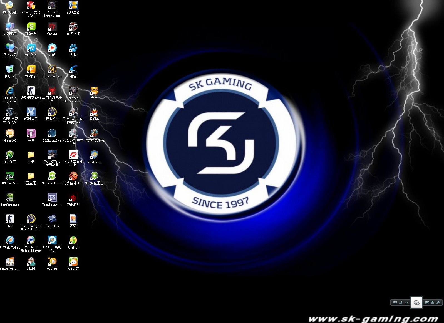Launch the WPS演示 shortcut
The width and height of the screenshot is (444, 323).
pos(31,69)
